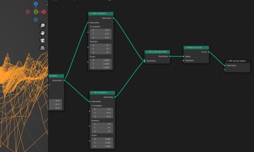Edit N11 Scale Y field
The height and width of the screenshot is (152, 254).
(x=102, y=143)
